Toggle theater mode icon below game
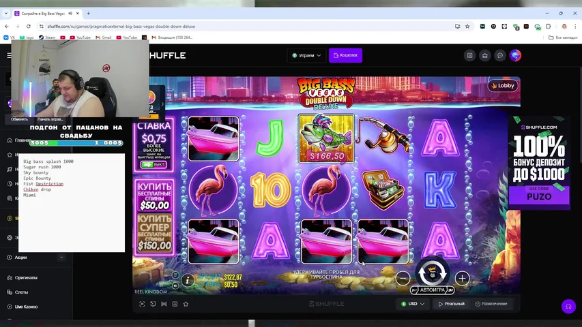The image size is (582, 327). (164, 304)
